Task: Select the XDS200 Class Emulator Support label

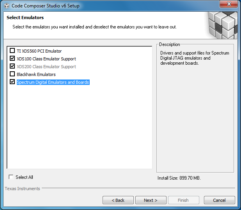Action: point(46,67)
